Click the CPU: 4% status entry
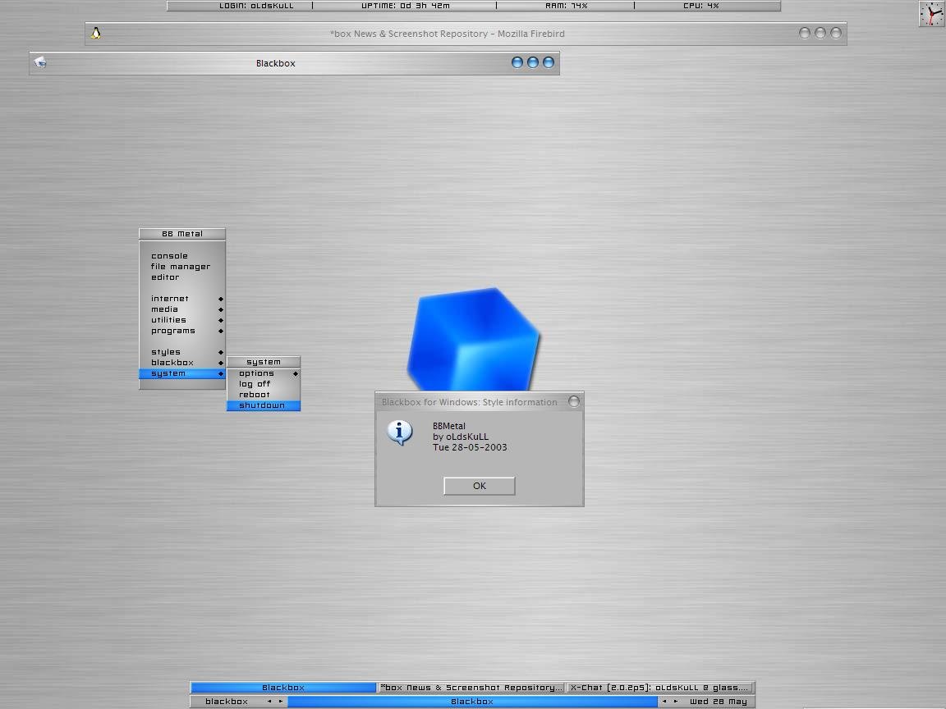Screen dimensions: 946x709 [701, 6]
